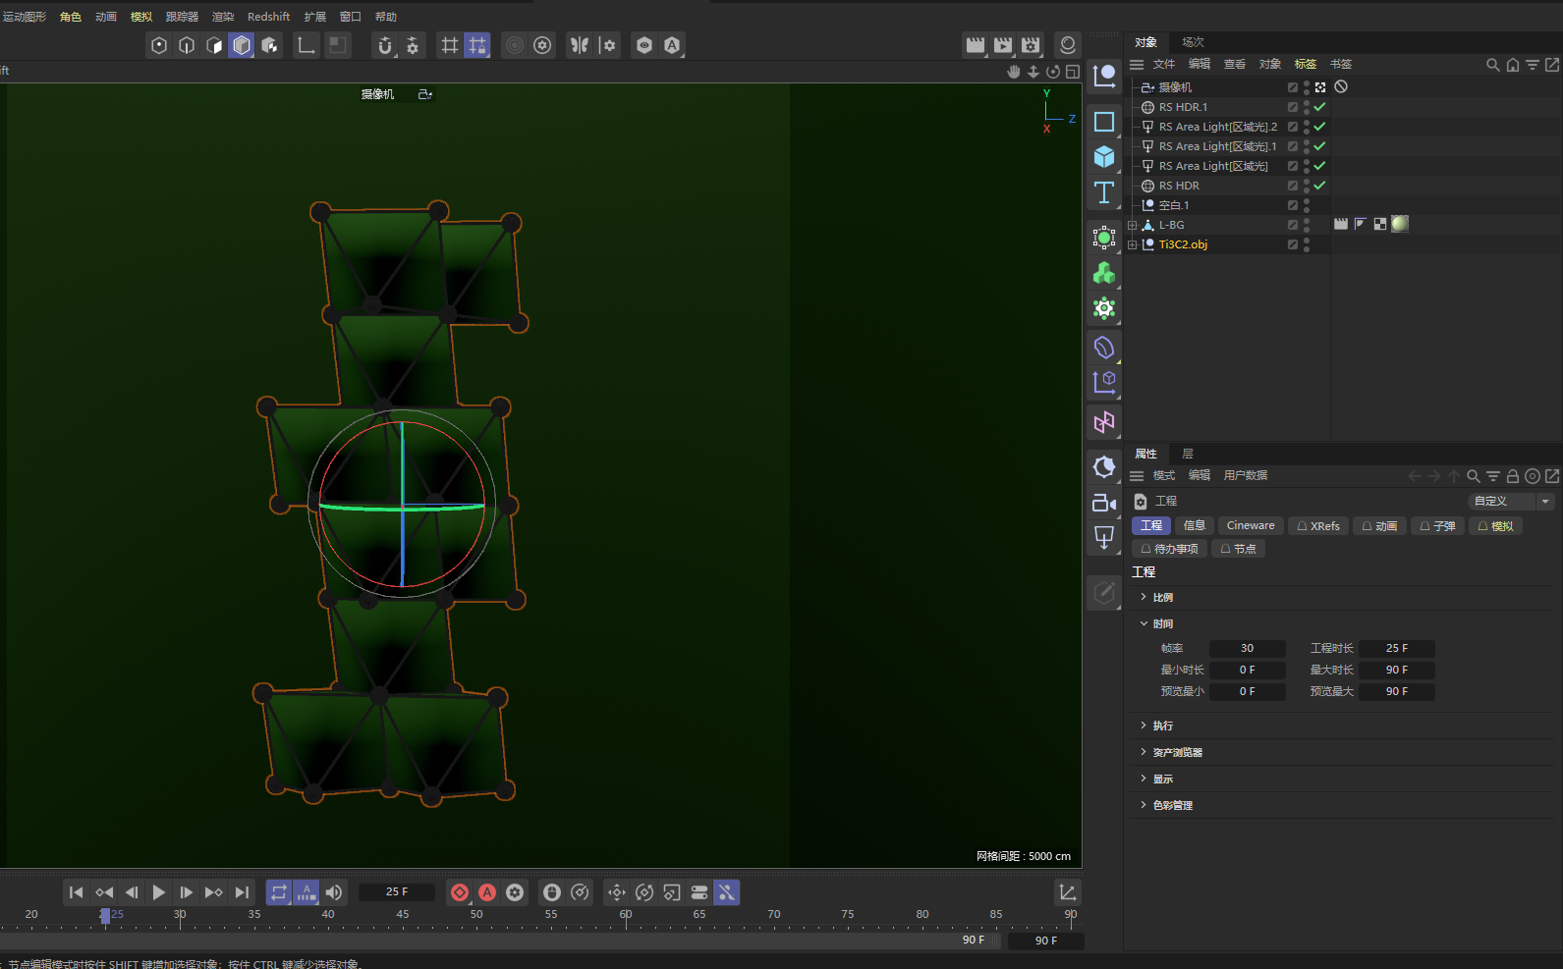
Task: Select the 子弹 attribute tab
Action: (x=1437, y=526)
